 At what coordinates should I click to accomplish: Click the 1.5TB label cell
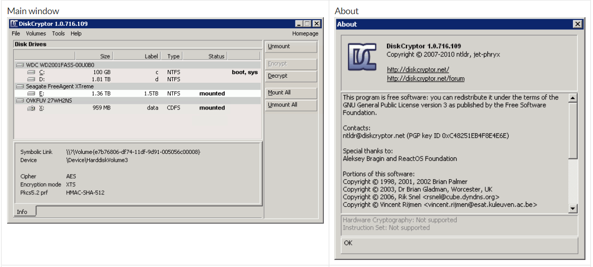pos(151,94)
